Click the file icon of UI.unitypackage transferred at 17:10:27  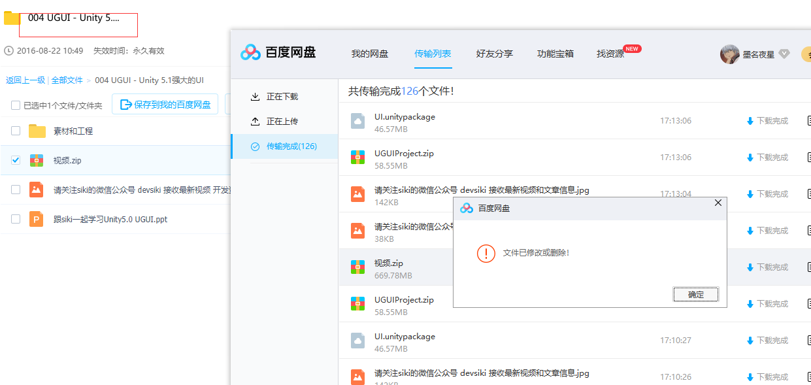click(357, 341)
